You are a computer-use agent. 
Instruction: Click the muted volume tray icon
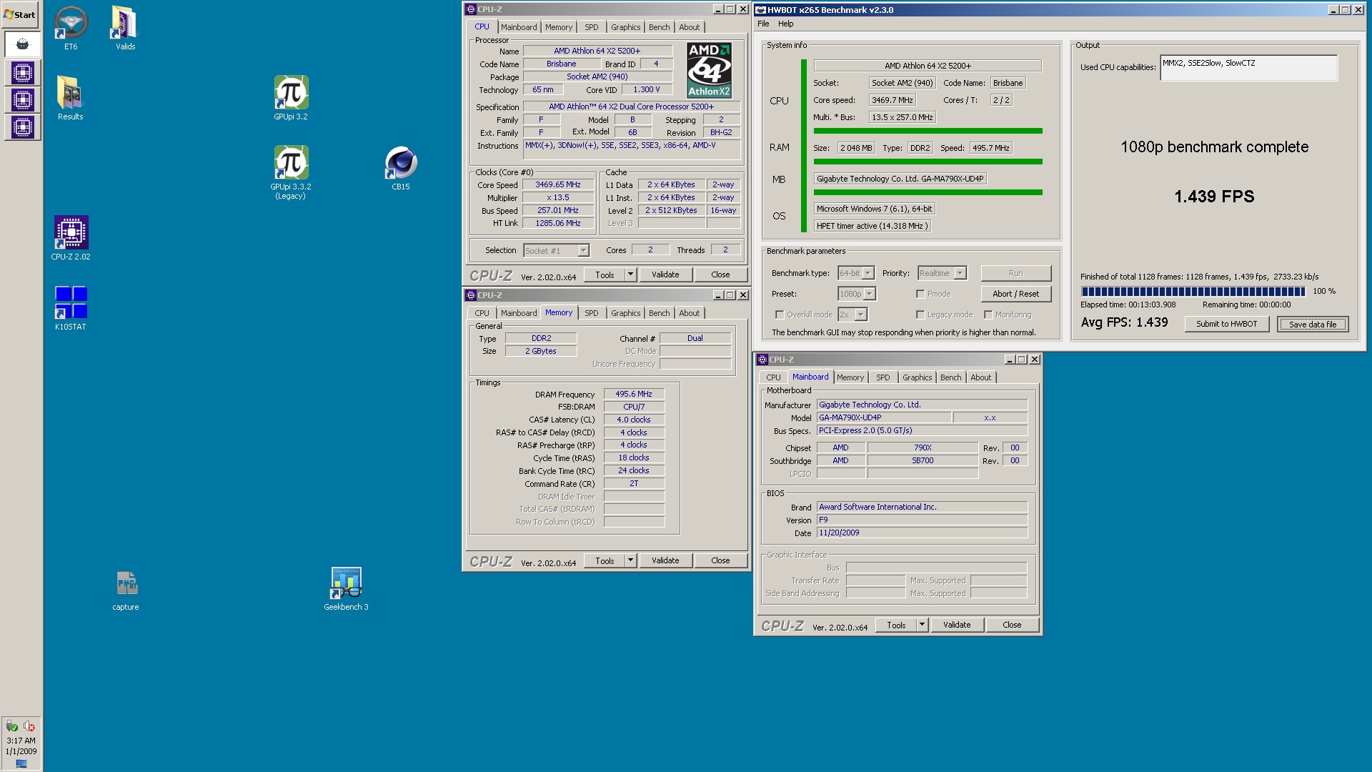29,726
